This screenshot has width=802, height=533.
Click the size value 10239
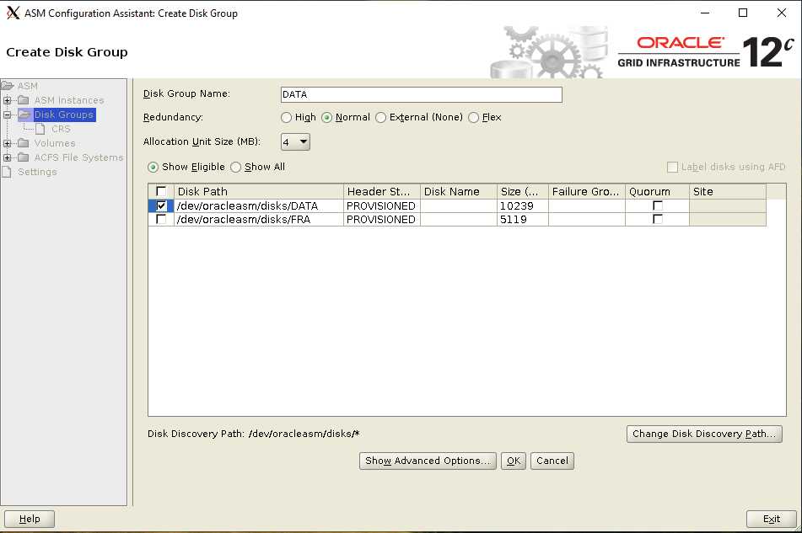tap(517, 205)
